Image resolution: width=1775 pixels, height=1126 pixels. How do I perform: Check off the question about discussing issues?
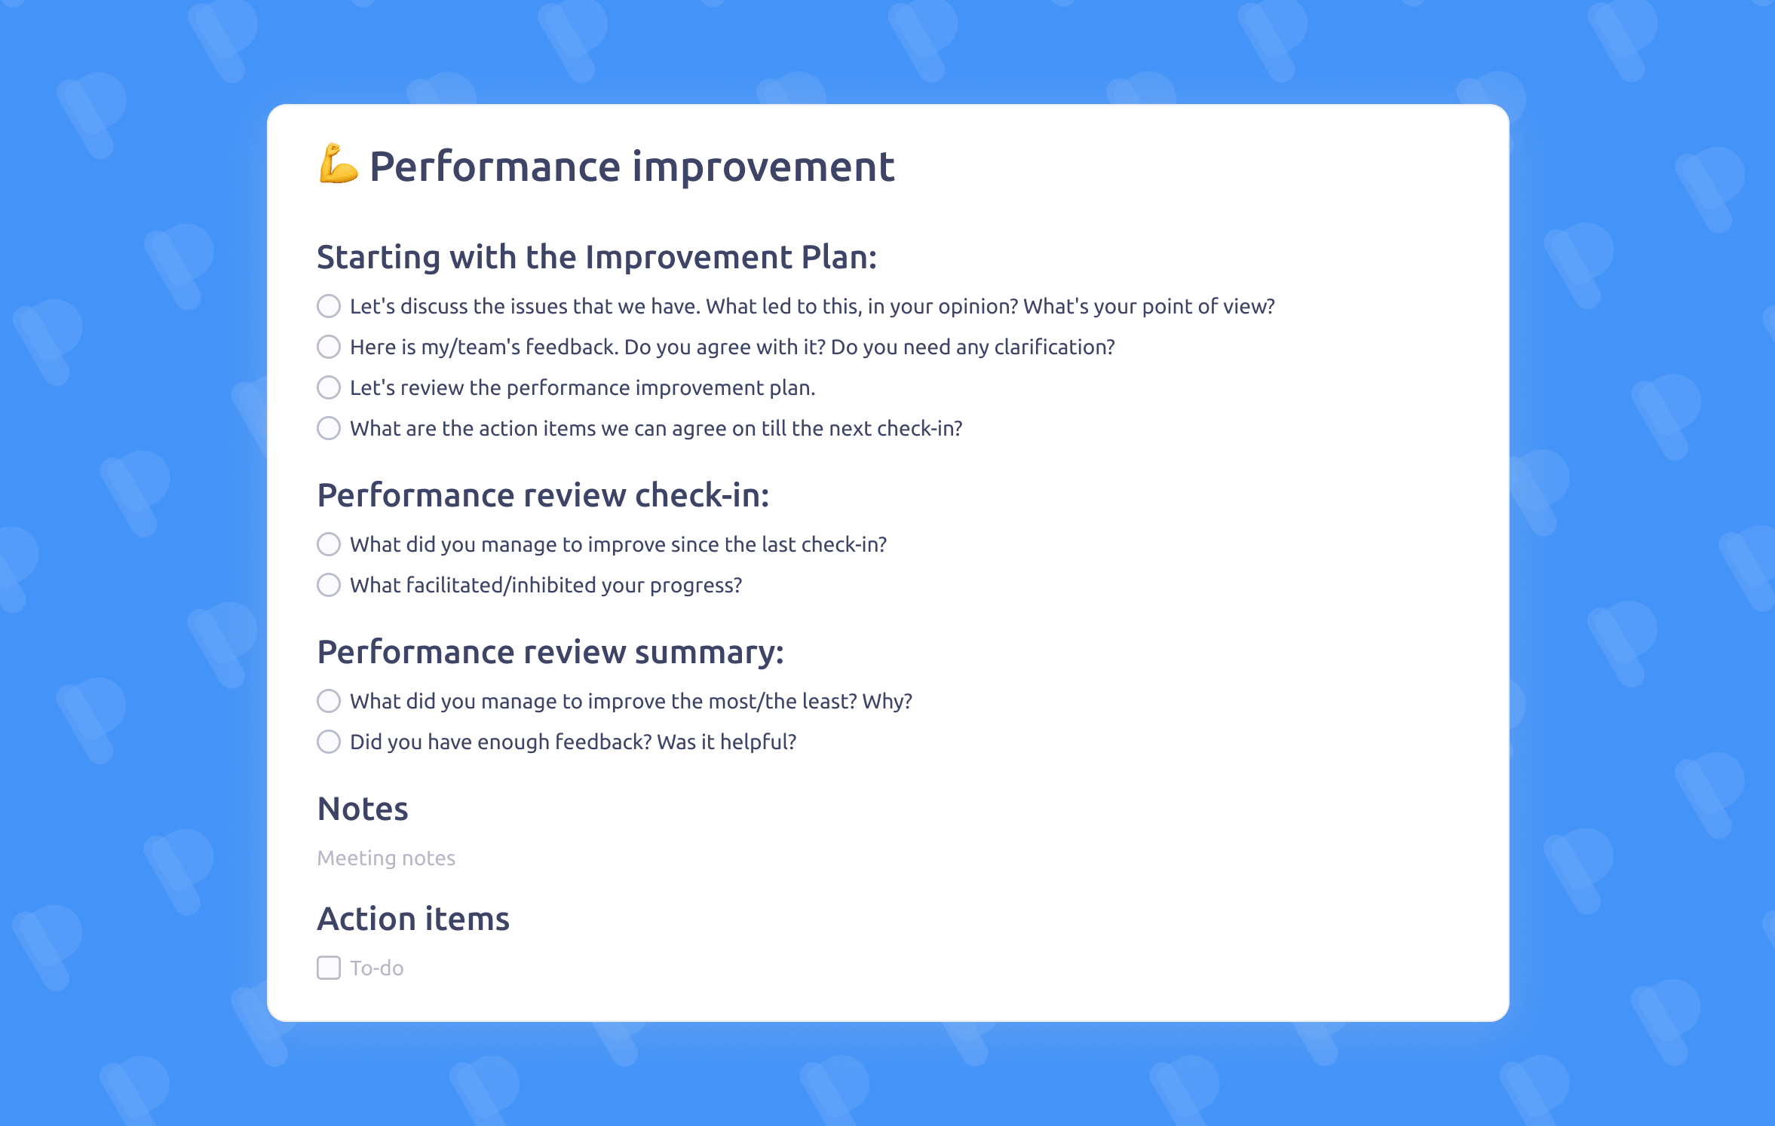click(x=329, y=307)
